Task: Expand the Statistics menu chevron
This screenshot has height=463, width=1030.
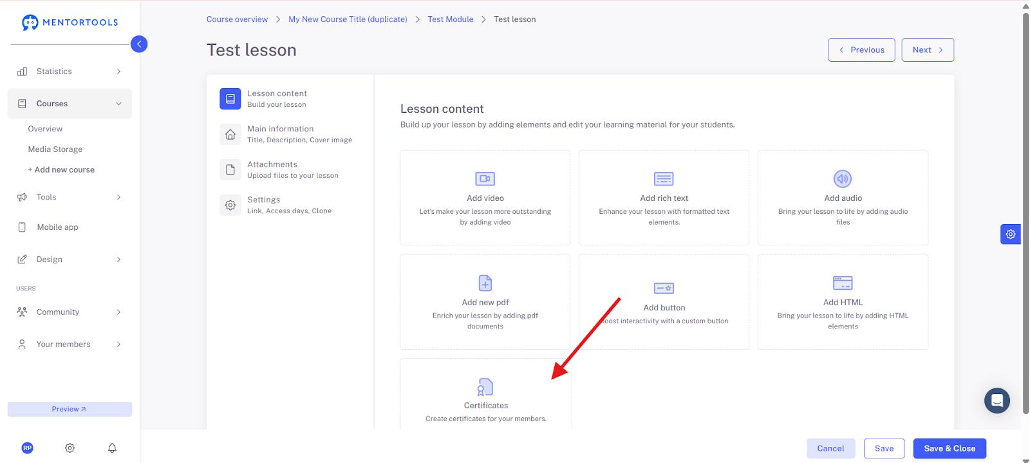Action: pyautogui.click(x=118, y=71)
